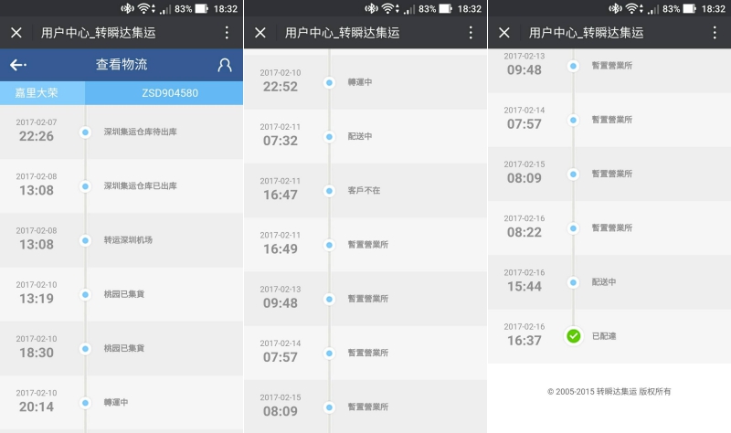Tap the left screen's vibrate mode icon
The image size is (731, 433).
[x=127, y=8]
